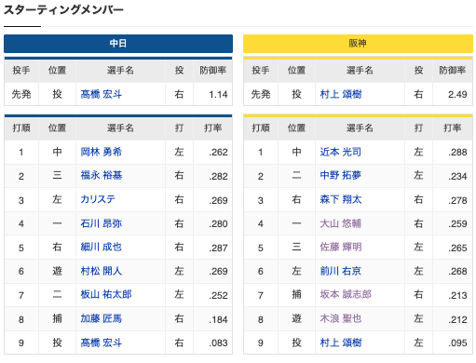Click 打順 column header in 中日 table

(21, 128)
